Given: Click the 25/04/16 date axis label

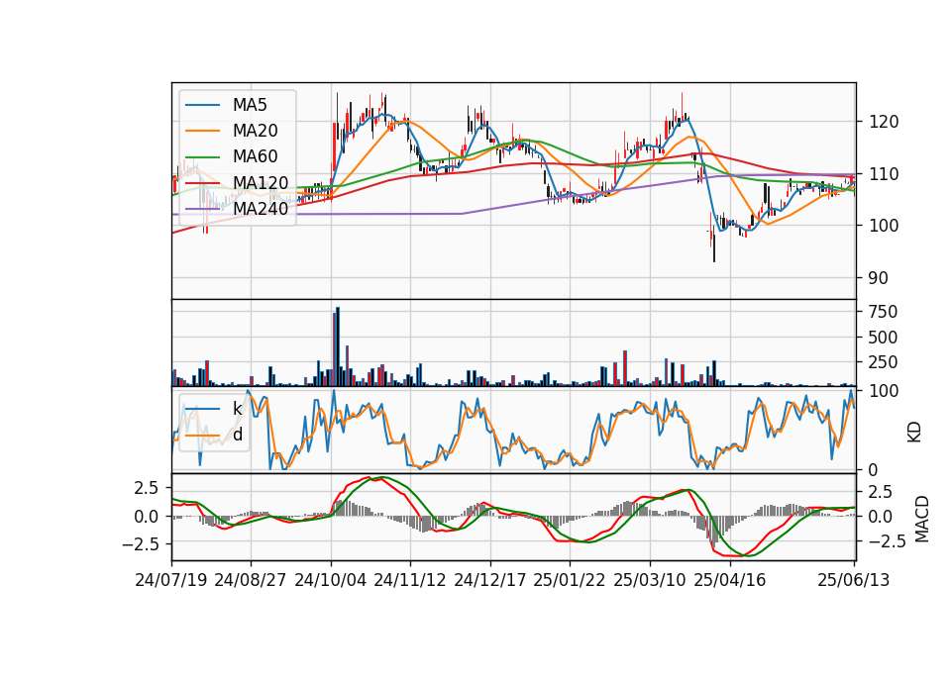Looking at the screenshot, I should [730, 580].
